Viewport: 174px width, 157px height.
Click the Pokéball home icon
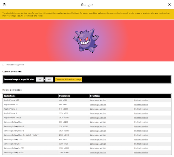click(4, 5)
